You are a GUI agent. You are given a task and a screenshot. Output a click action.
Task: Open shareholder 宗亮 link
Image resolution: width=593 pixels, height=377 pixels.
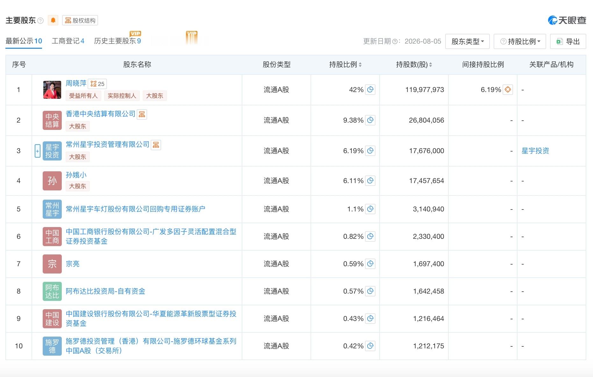[x=73, y=264]
